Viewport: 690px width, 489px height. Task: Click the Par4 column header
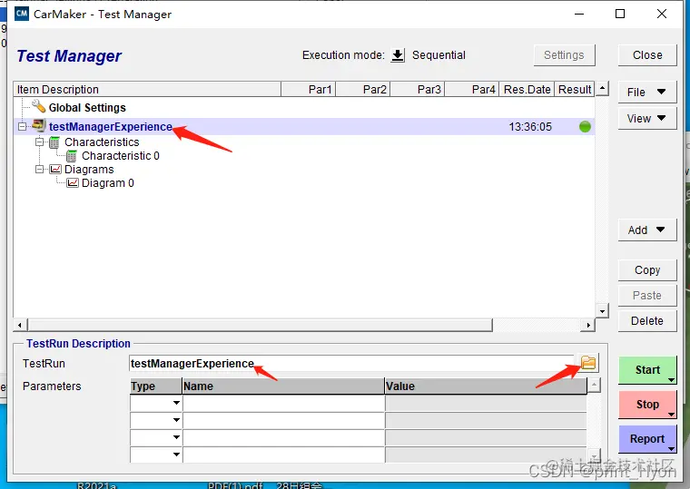tap(472, 89)
